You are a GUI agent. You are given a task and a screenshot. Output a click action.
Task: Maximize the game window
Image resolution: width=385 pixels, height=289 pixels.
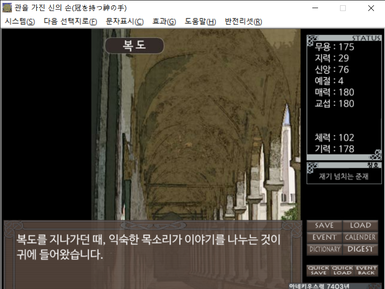(343, 8)
